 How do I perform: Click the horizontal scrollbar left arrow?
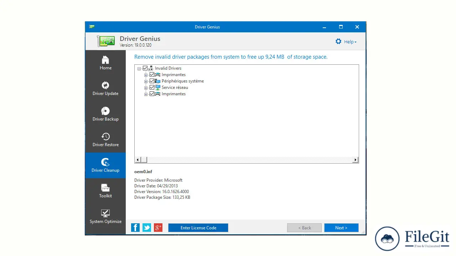tap(138, 160)
